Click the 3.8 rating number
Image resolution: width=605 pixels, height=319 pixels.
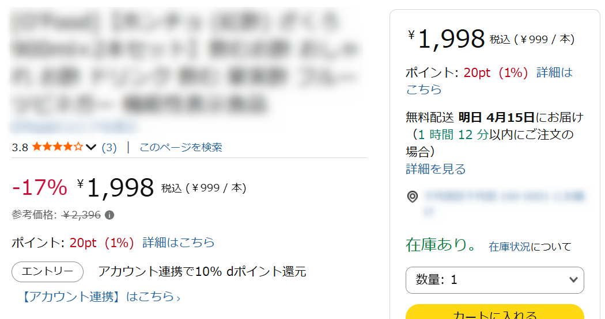20,148
